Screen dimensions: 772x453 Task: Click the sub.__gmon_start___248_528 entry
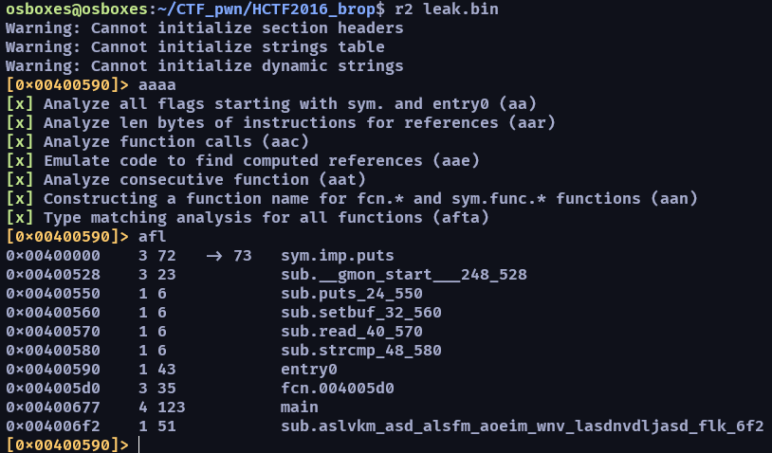tap(404, 275)
